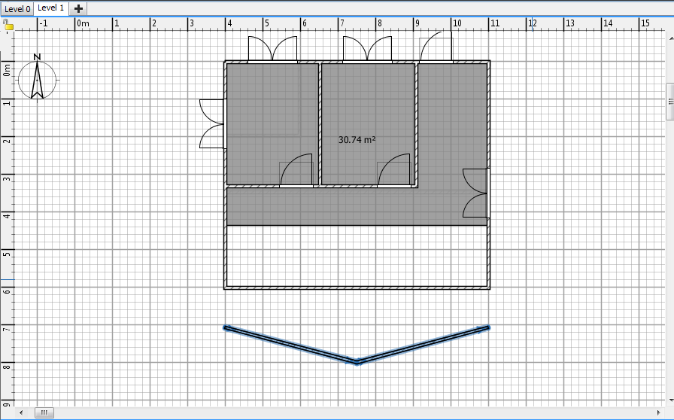Click the horizontal scrollbar thumb
Screen dimensions: 674x420
pos(44,413)
